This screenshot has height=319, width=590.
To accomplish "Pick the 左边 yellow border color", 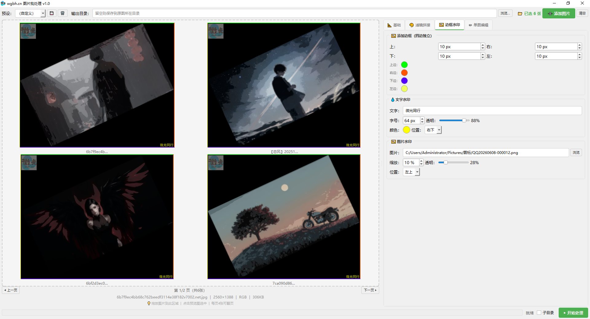I will (x=404, y=89).
